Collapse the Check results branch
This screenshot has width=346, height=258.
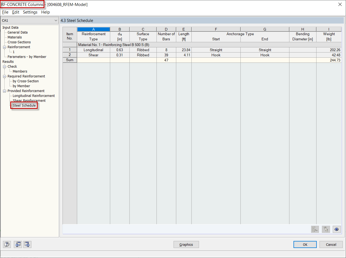click(4, 66)
